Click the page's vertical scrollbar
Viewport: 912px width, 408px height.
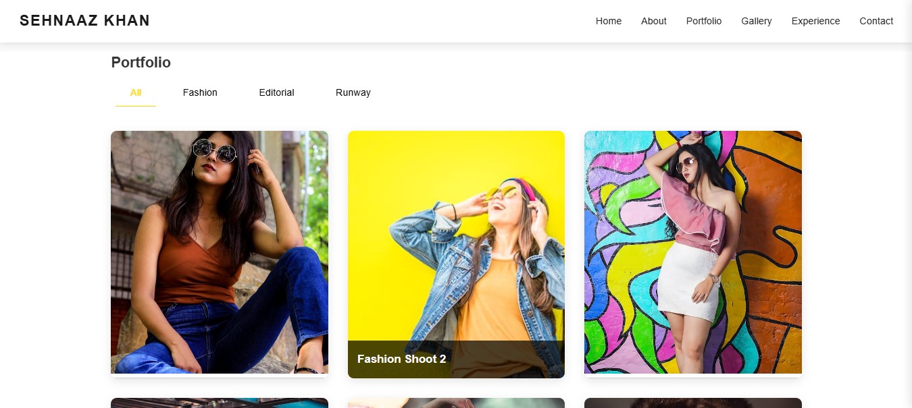pos(907,202)
